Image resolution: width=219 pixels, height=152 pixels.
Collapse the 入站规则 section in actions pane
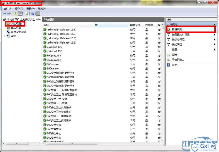click(x=215, y=24)
